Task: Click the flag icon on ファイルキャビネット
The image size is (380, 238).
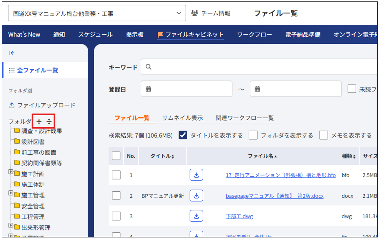Action: 160,35
